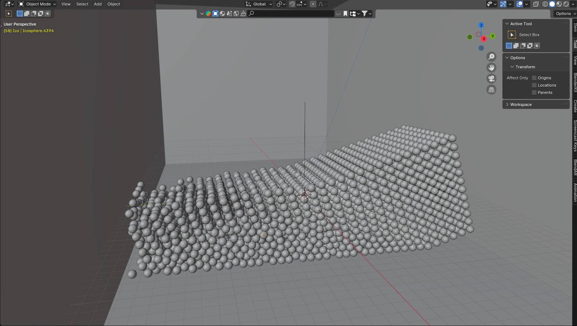Screen dimensions: 577x326
Task: Choose 'Intersect' mode in Active Tool panel
Action: coord(537,46)
